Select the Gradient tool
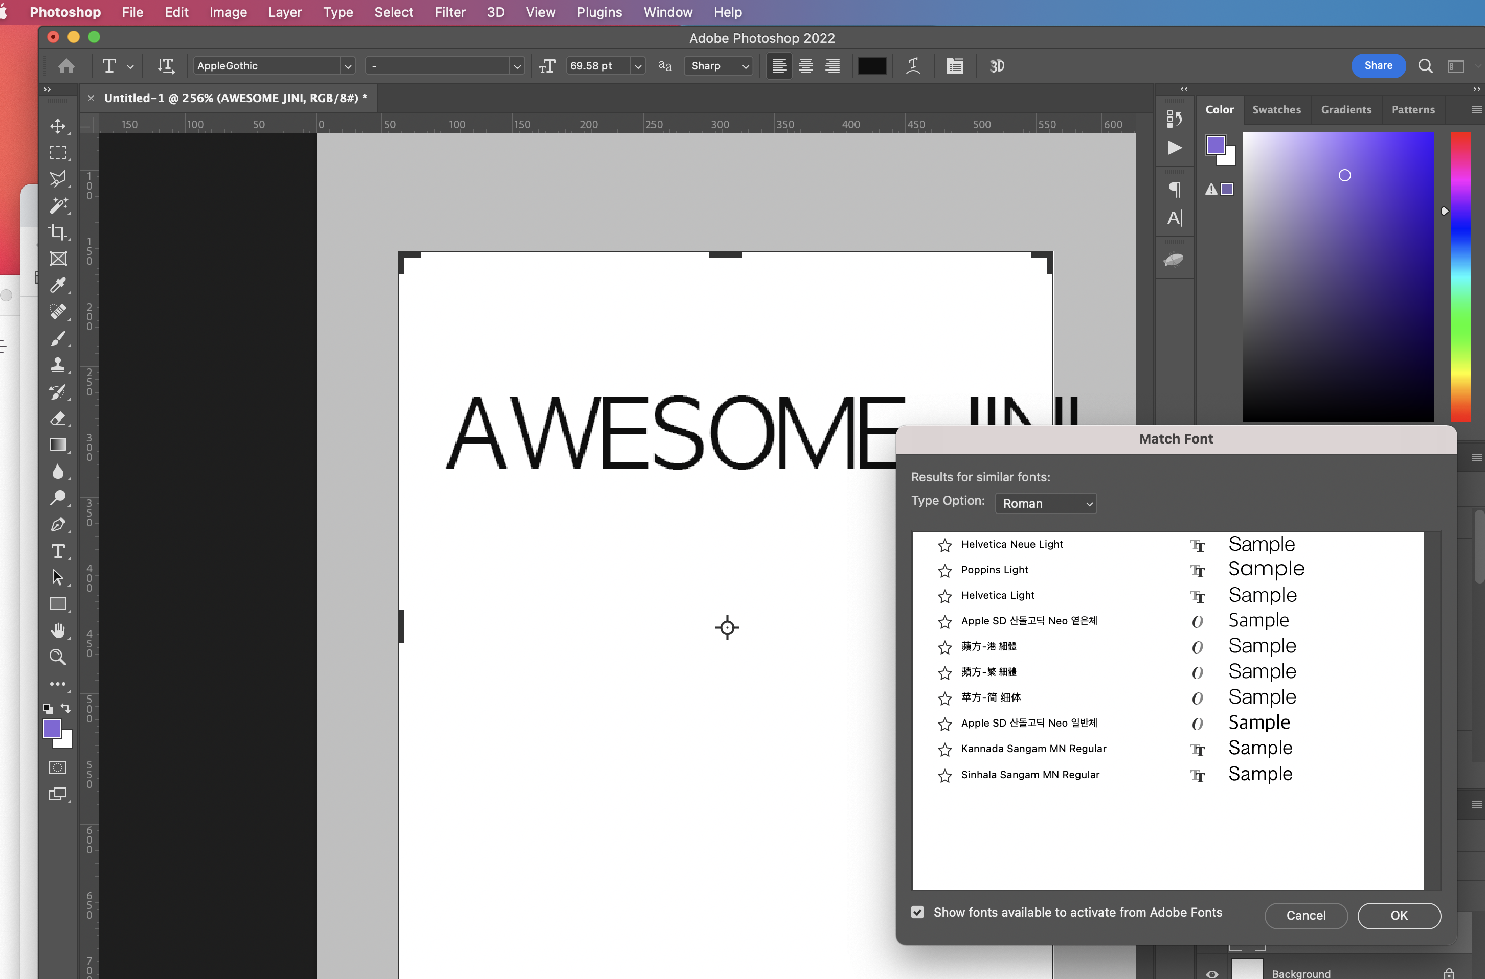The image size is (1485, 979). coord(58,445)
